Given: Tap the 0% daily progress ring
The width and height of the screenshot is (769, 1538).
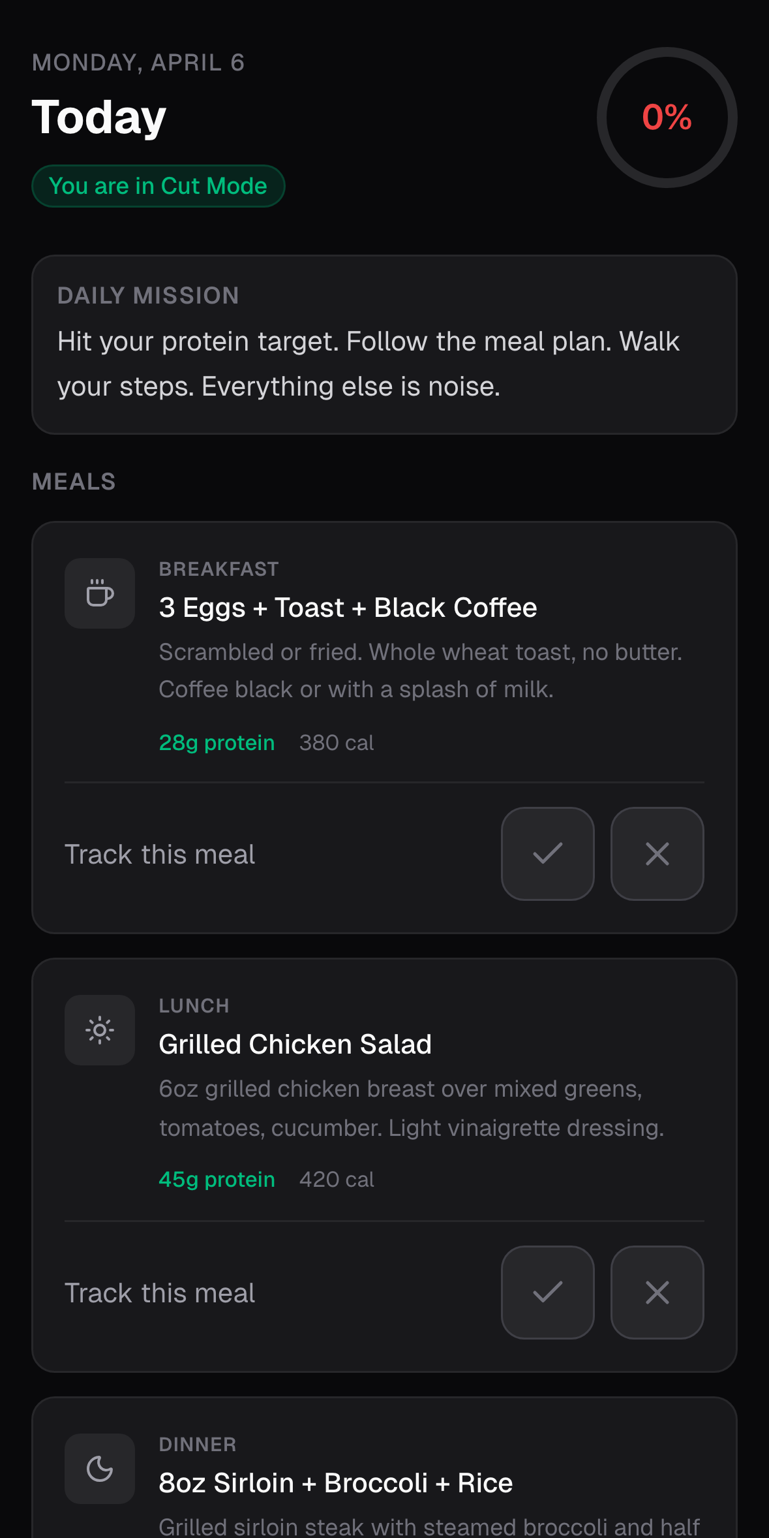Looking at the screenshot, I should (667, 118).
